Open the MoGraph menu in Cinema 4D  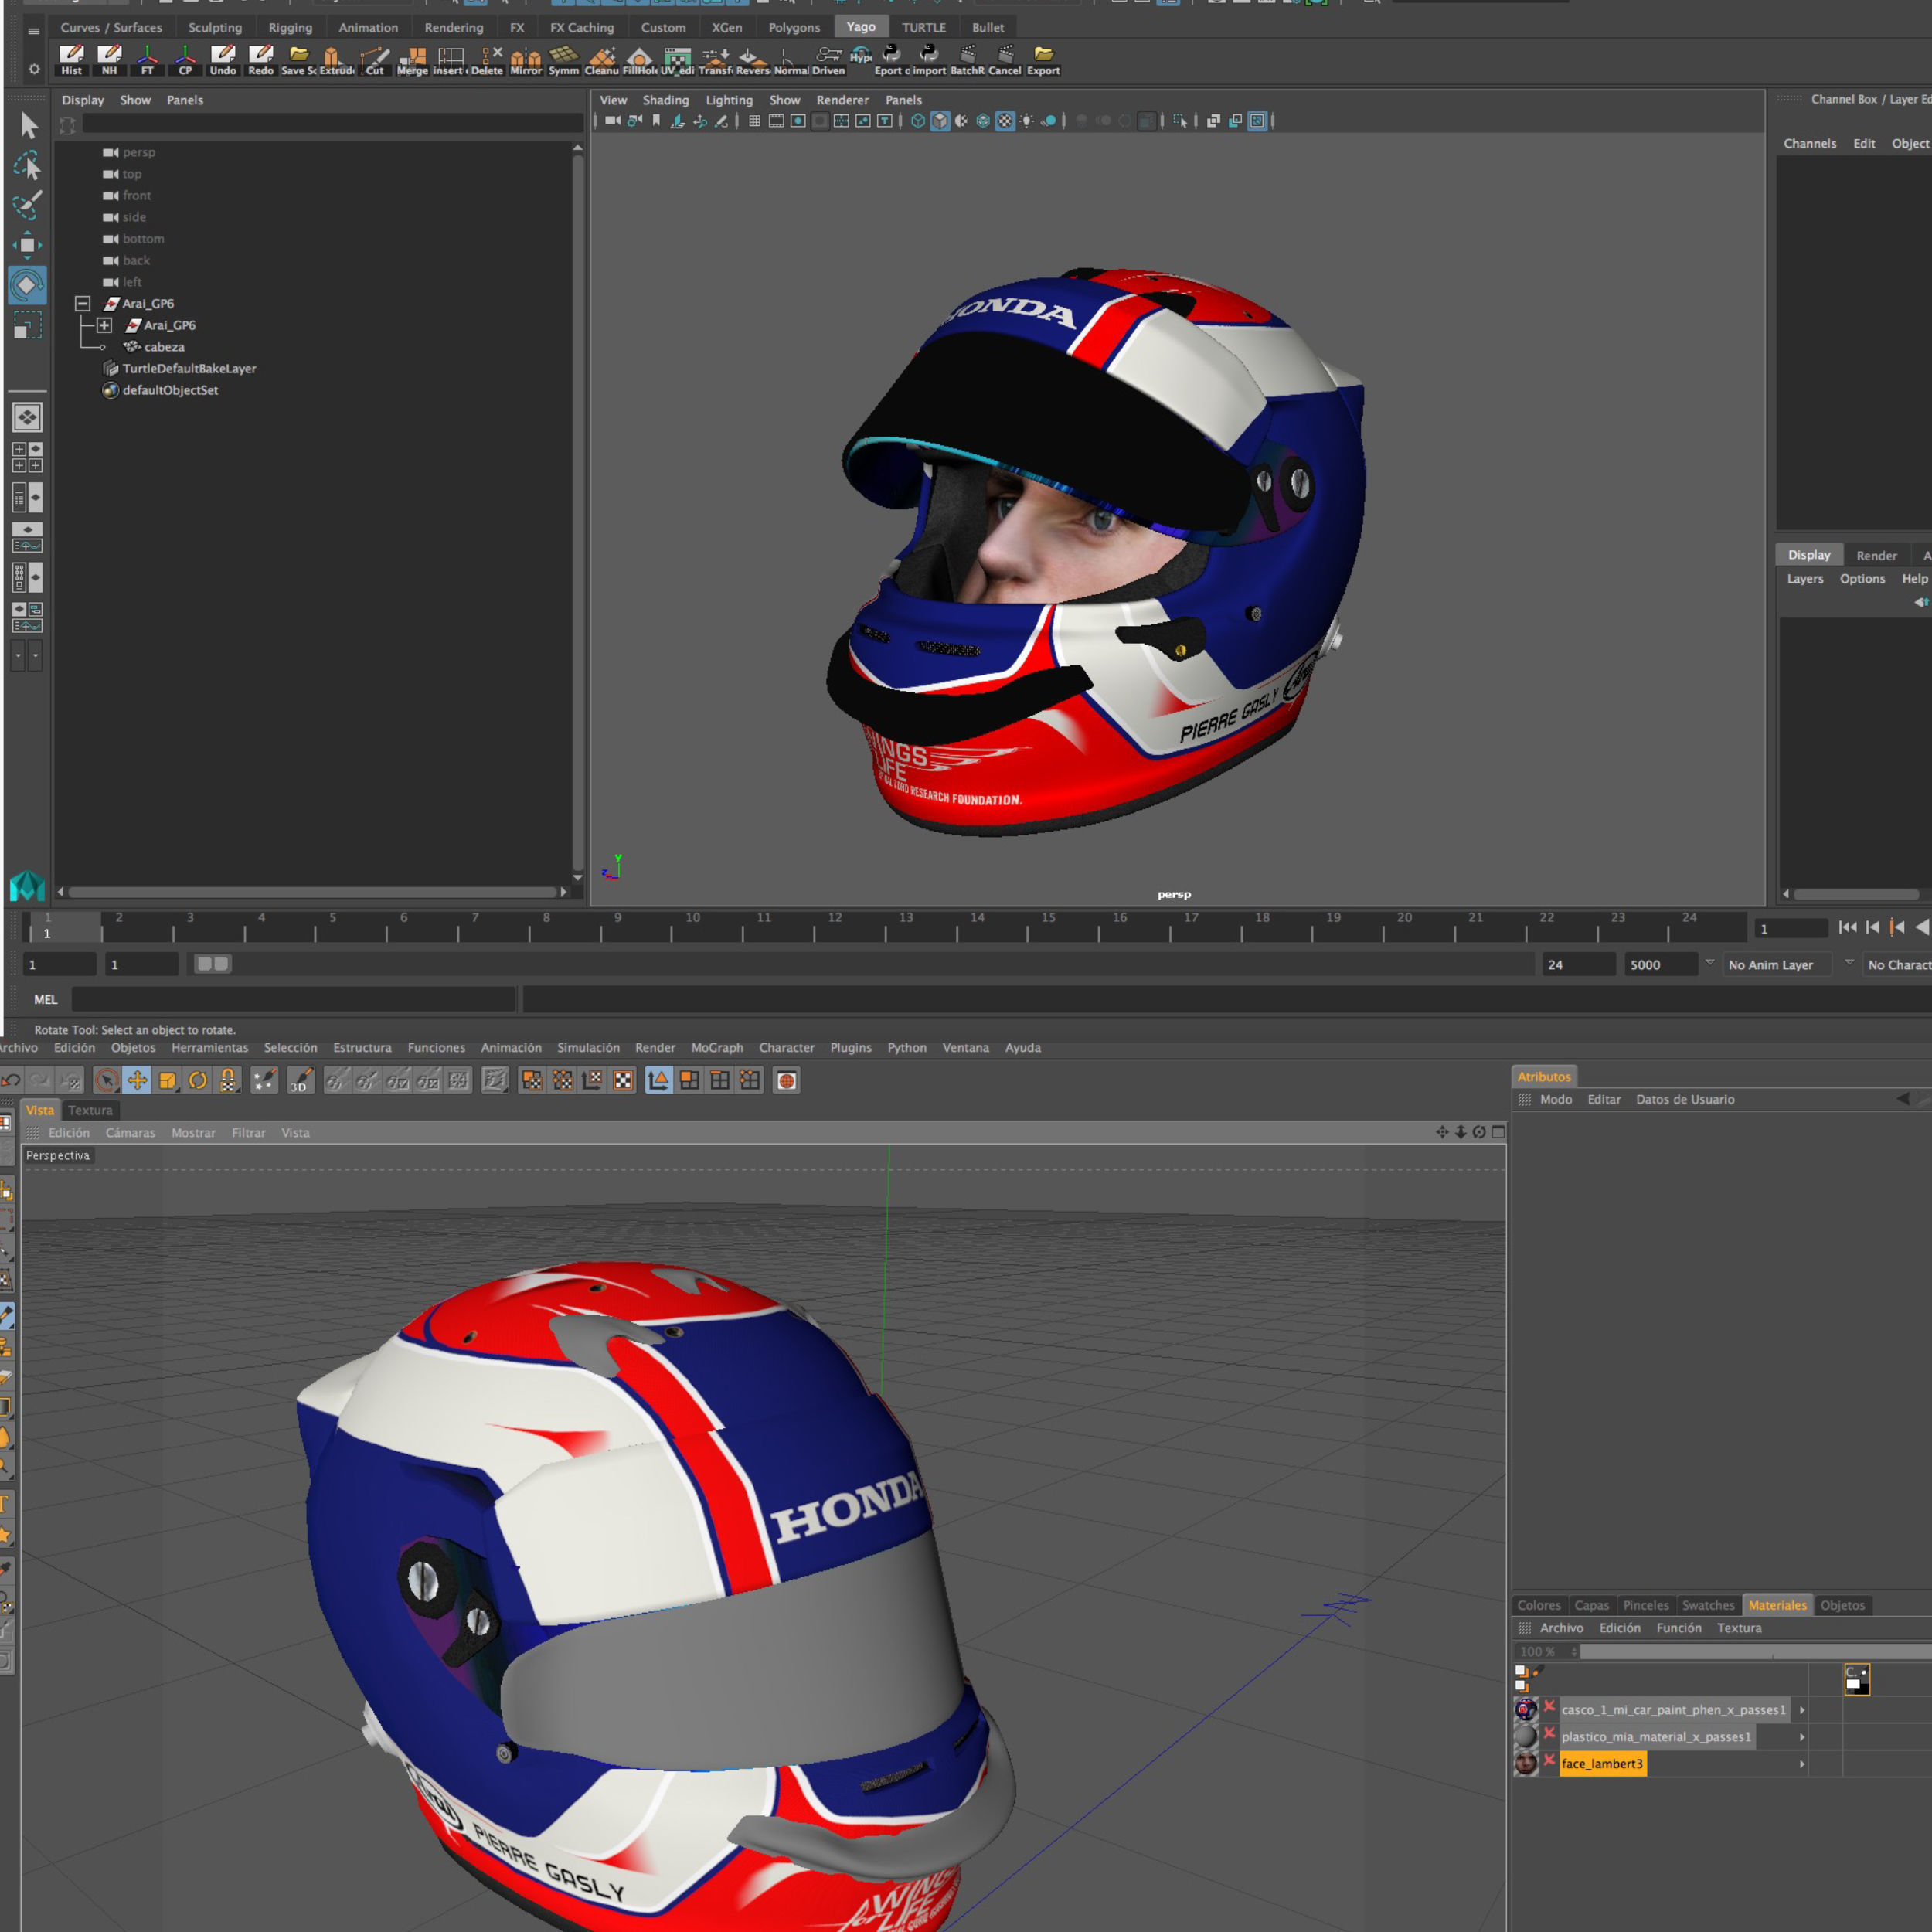coord(717,1048)
